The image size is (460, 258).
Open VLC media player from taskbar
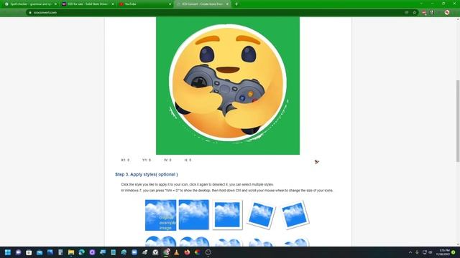click(177, 252)
